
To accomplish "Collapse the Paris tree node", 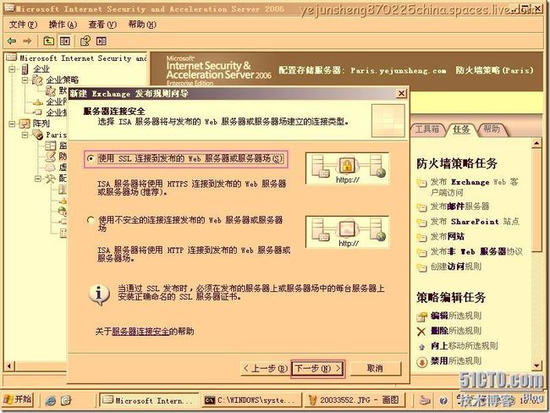I will coord(25,135).
